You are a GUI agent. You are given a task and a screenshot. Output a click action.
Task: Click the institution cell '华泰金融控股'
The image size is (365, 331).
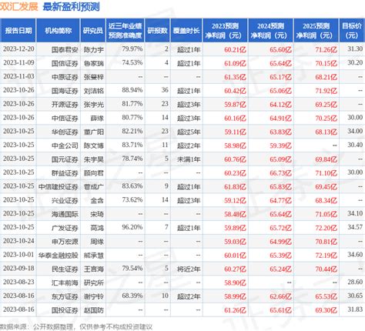click(59, 256)
